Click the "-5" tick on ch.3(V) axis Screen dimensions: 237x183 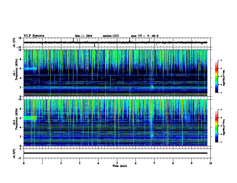(x=20, y=158)
